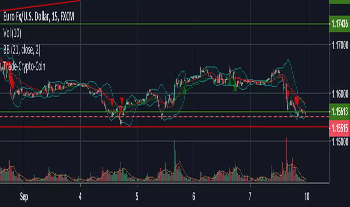
Task: Click the 5 date label on time axis
Action: 137,197
